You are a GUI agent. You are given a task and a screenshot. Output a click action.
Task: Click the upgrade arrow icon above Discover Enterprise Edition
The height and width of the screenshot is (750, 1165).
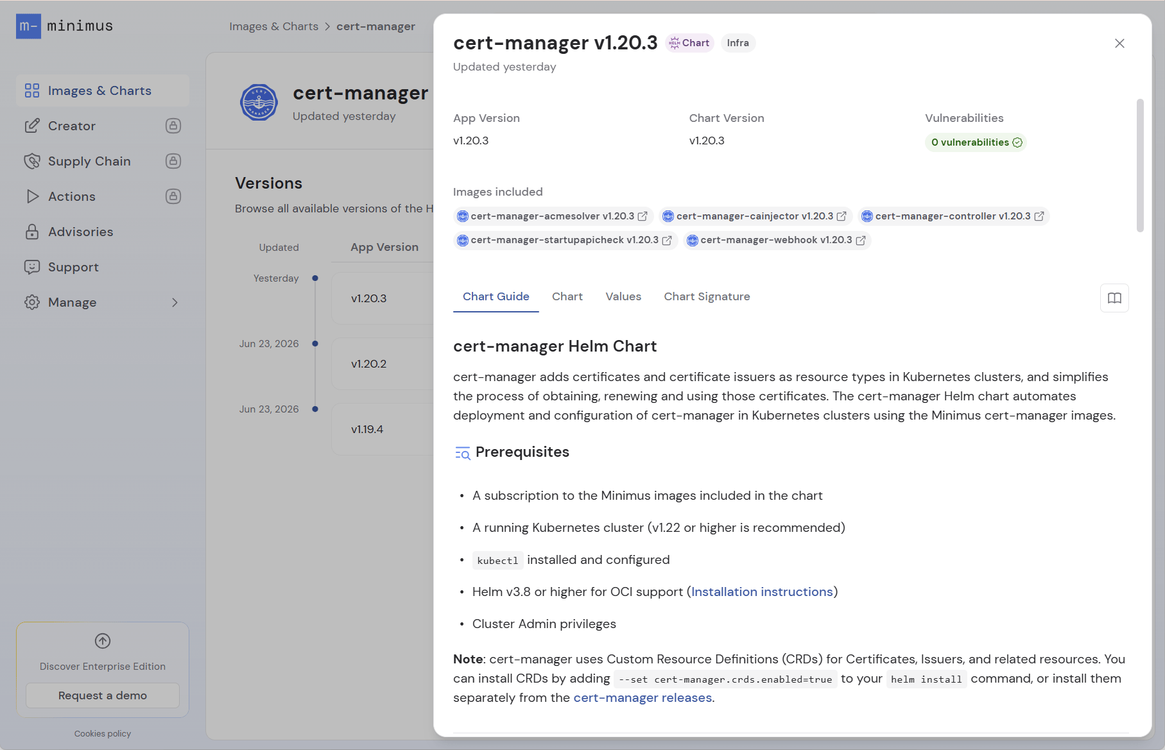(103, 641)
